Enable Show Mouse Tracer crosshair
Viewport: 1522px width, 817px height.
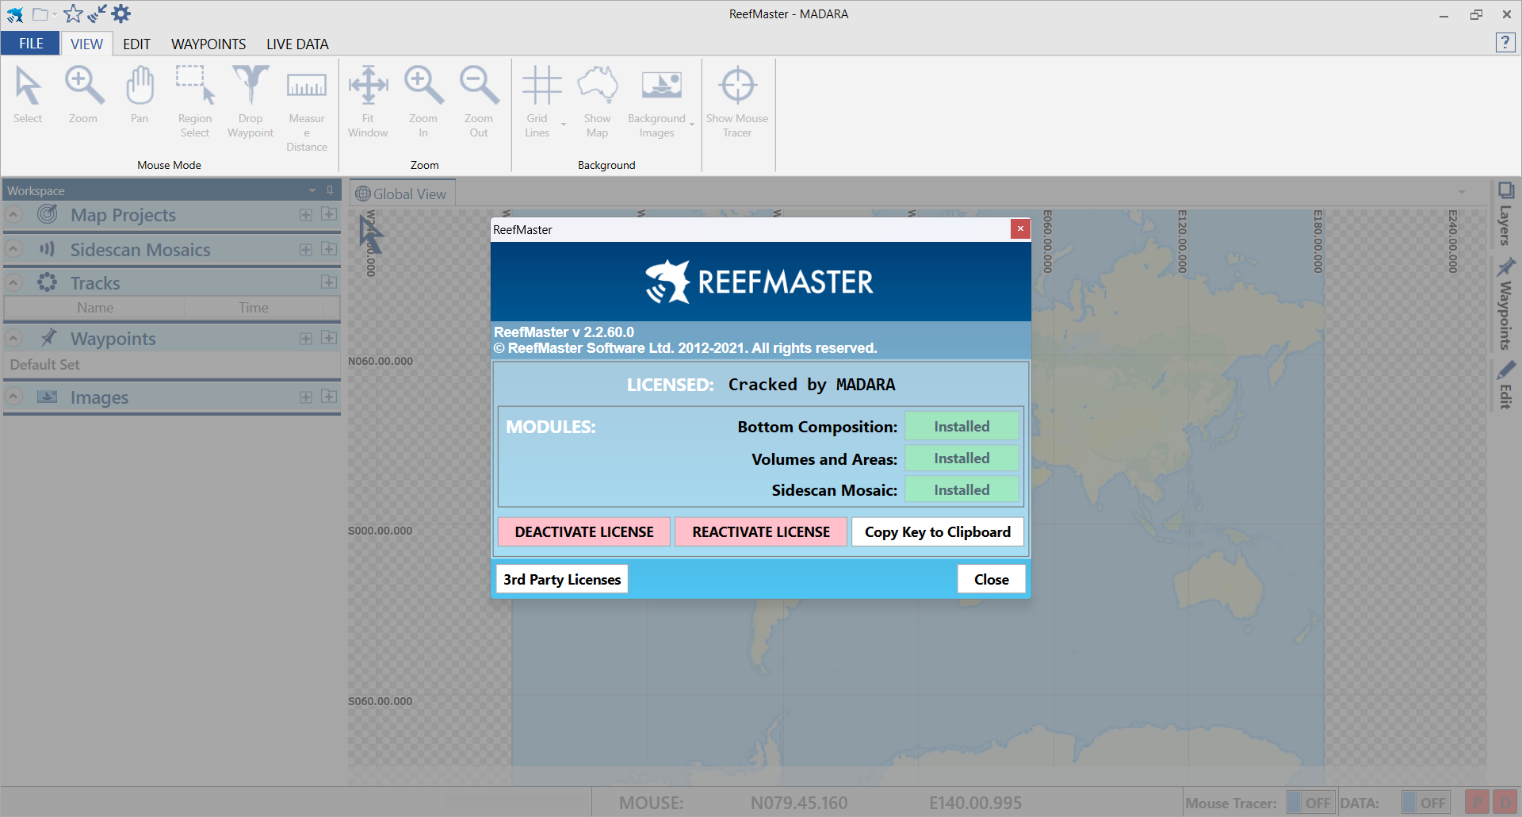737,102
